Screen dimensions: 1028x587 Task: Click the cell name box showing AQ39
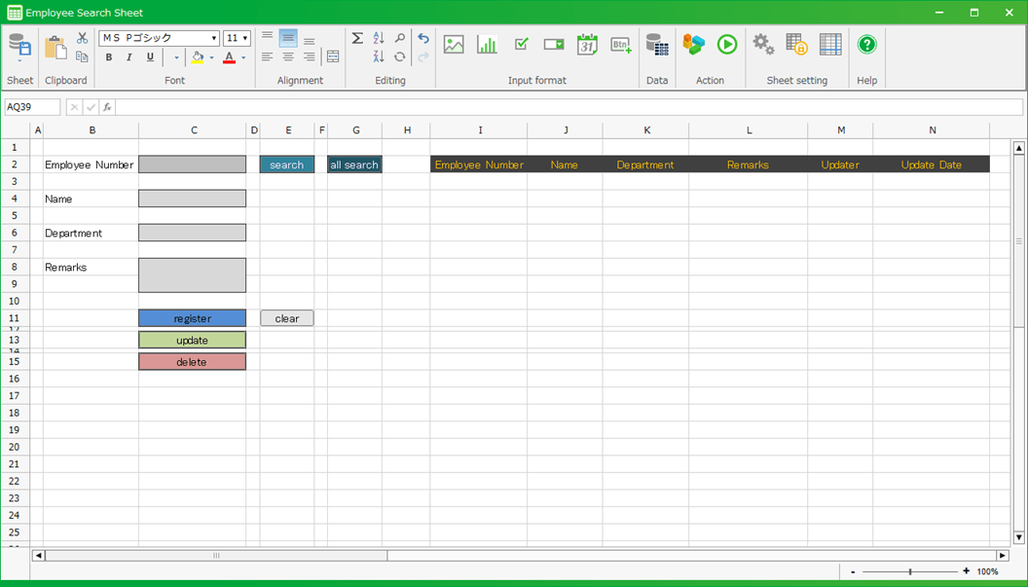pyautogui.click(x=33, y=107)
